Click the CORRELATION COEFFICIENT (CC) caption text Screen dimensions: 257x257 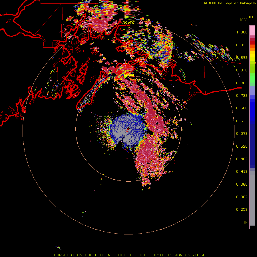point(90,255)
